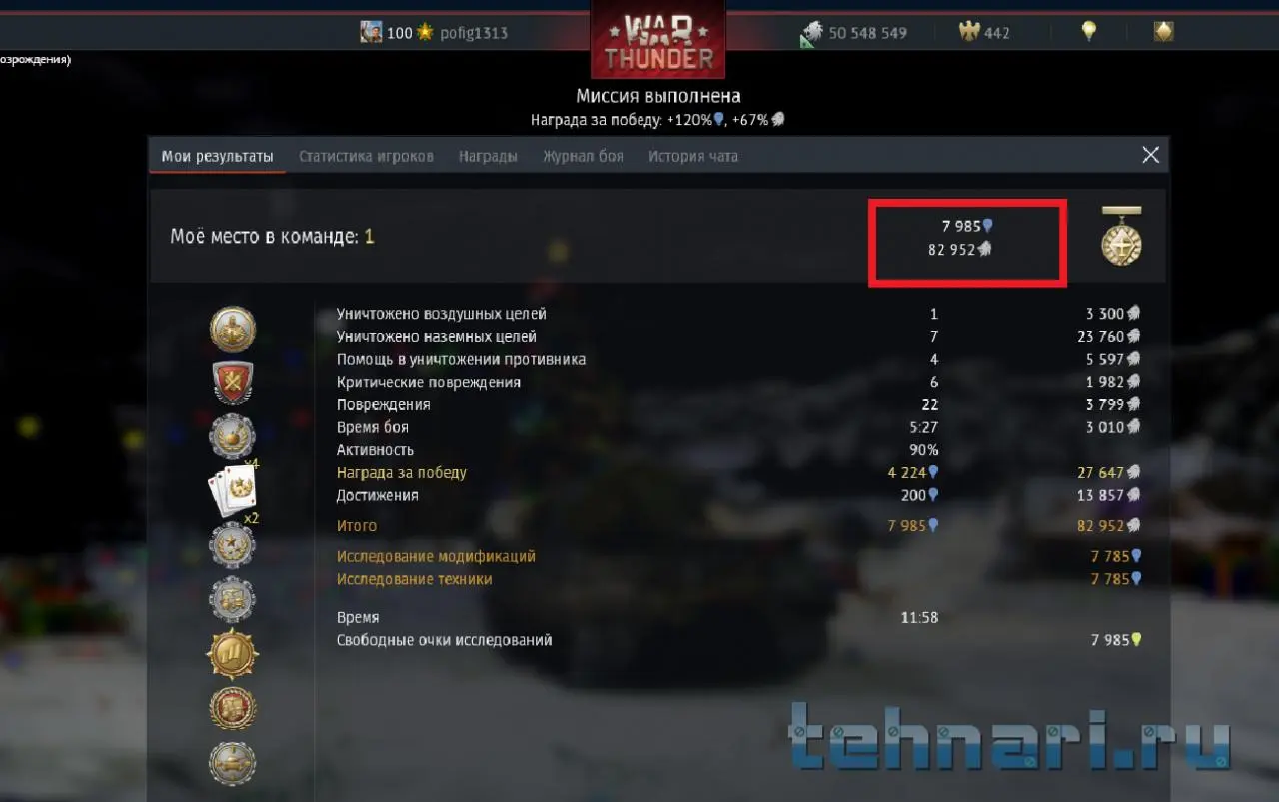Switch to the История чата tab

pos(693,156)
